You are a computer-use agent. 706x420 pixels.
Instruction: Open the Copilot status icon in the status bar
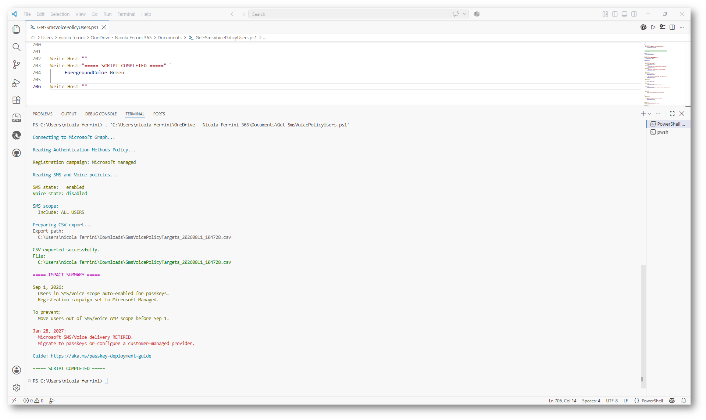pos(672,401)
